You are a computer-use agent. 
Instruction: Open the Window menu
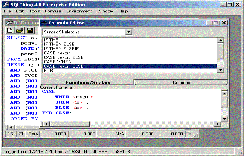[x=105, y=11]
